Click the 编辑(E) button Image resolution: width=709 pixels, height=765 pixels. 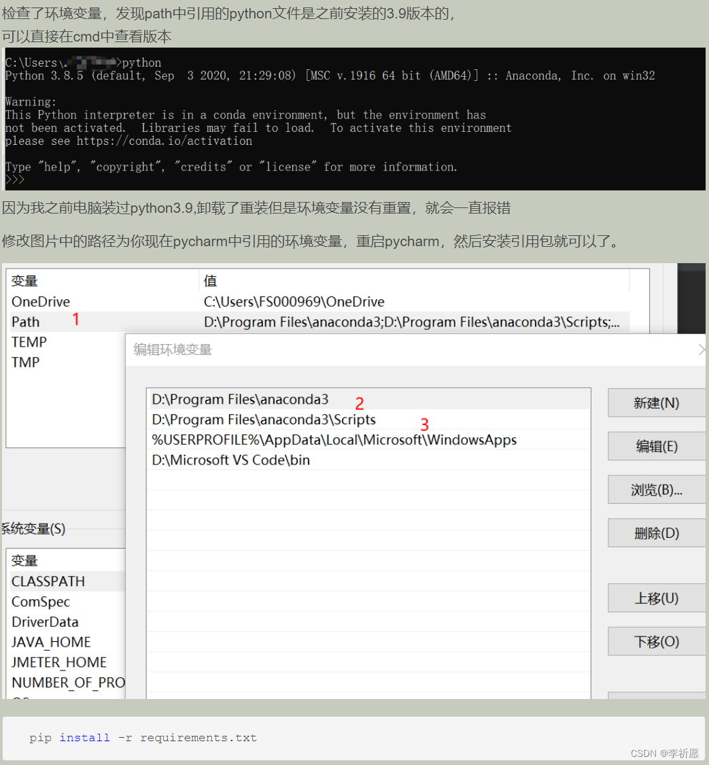pos(655,446)
